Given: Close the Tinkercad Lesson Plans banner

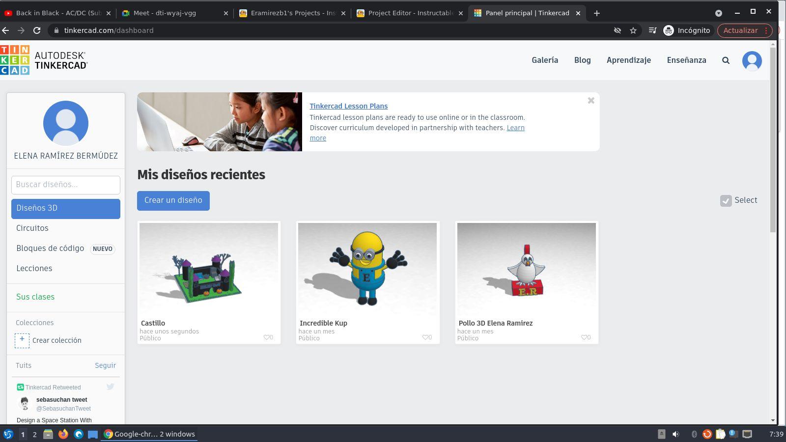Looking at the screenshot, I should (x=591, y=101).
